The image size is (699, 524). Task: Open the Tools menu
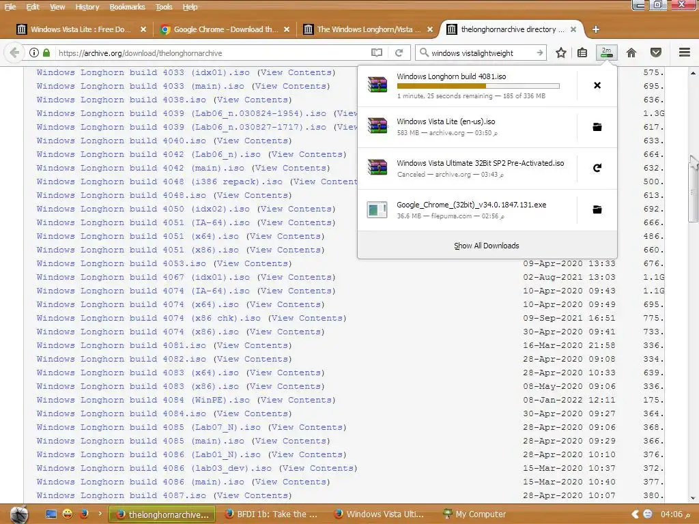click(x=164, y=7)
